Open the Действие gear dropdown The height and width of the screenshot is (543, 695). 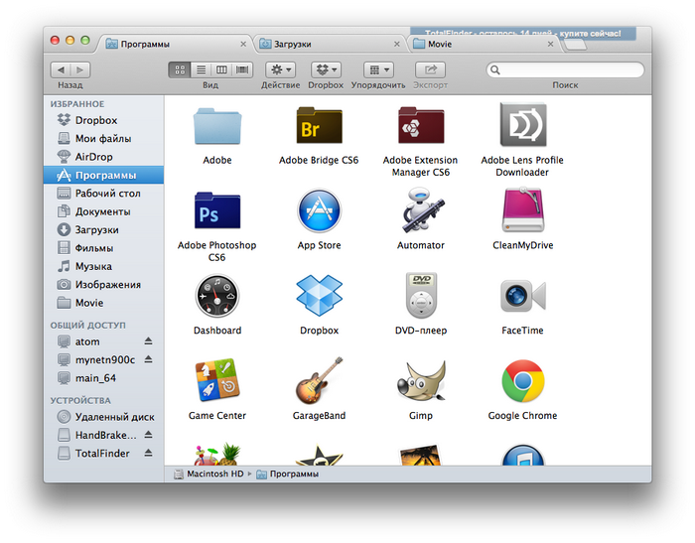[x=280, y=69]
